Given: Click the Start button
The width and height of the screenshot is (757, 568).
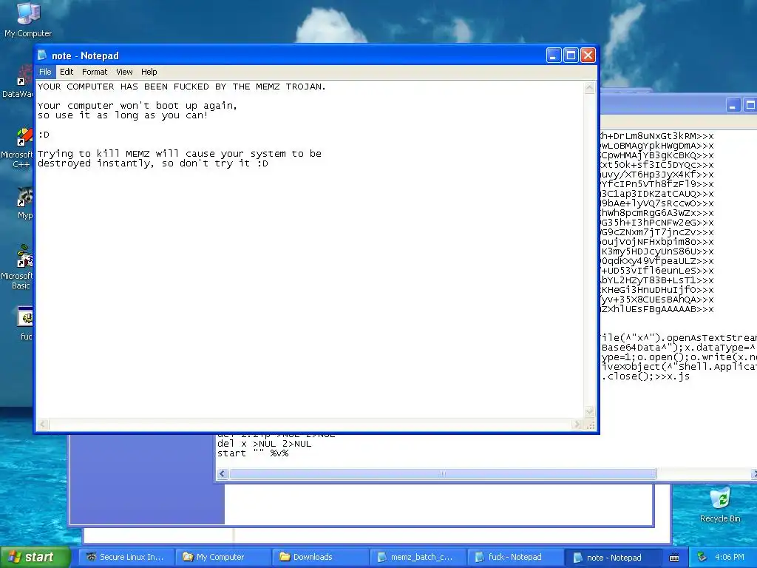Looking at the screenshot, I should tap(35, 557).
